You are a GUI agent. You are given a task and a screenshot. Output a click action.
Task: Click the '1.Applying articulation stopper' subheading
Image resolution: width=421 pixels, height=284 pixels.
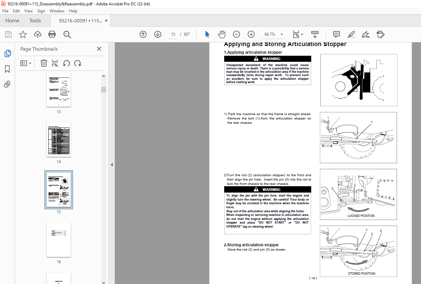coord(253,52)
